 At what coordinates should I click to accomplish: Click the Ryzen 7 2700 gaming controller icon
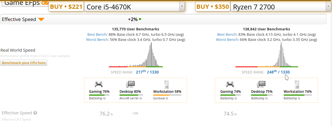tap(230, 84)
